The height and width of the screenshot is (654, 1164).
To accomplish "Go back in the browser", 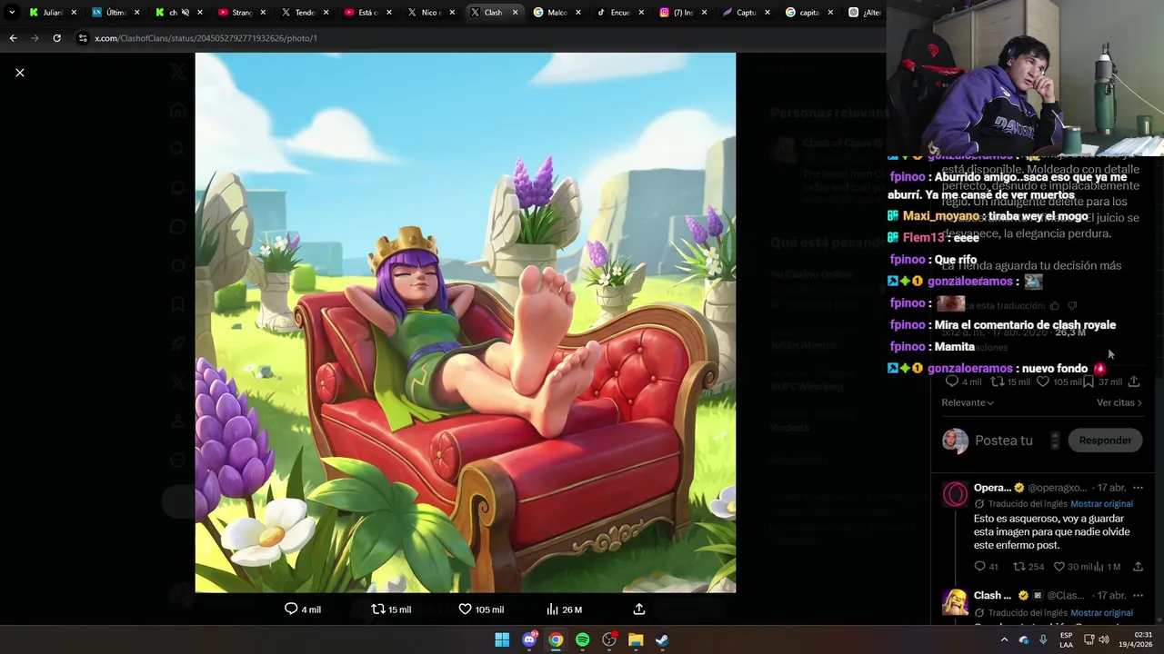I will 13,38.
